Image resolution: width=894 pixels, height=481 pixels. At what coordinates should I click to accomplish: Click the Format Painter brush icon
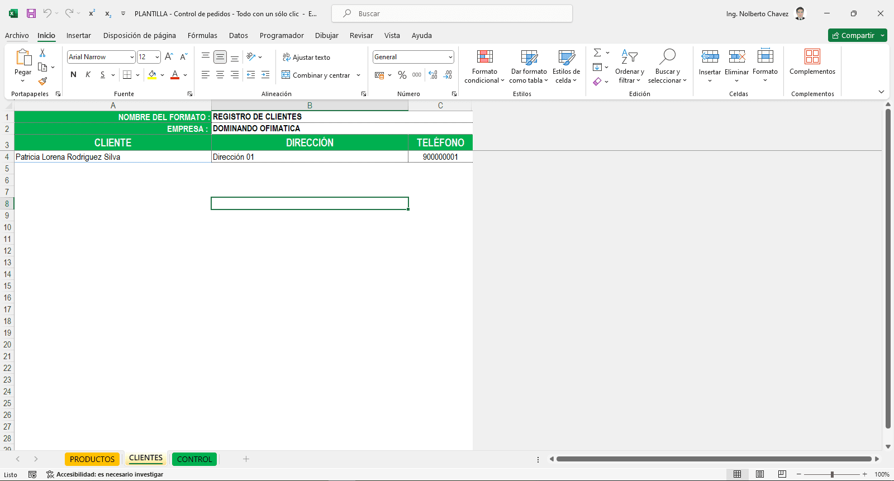pos(42,82)
